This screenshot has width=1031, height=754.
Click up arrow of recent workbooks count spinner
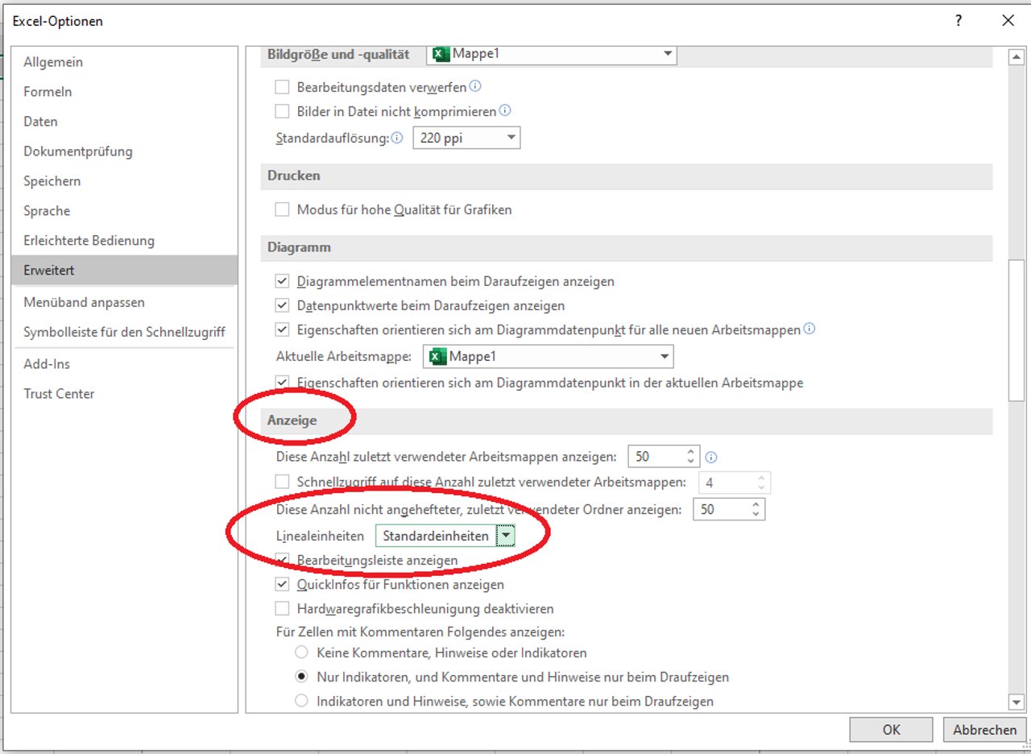point(690,452)
